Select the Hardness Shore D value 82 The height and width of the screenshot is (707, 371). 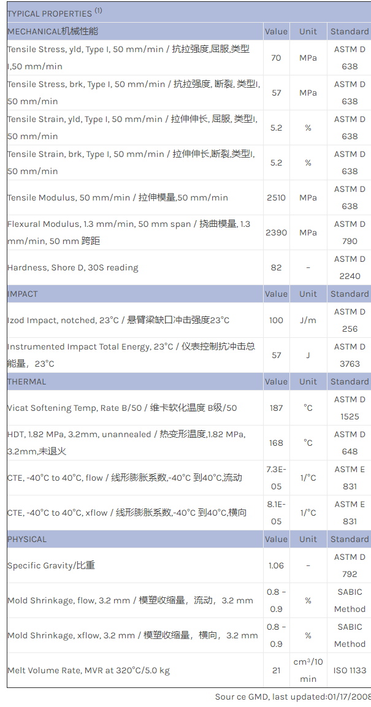click(x=276, y=267)
